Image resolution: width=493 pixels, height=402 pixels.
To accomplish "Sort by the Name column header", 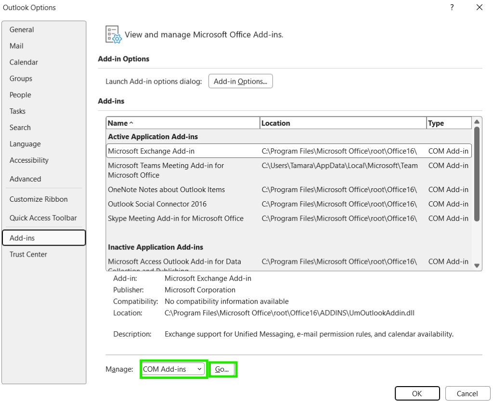I will tap(183, 123).
